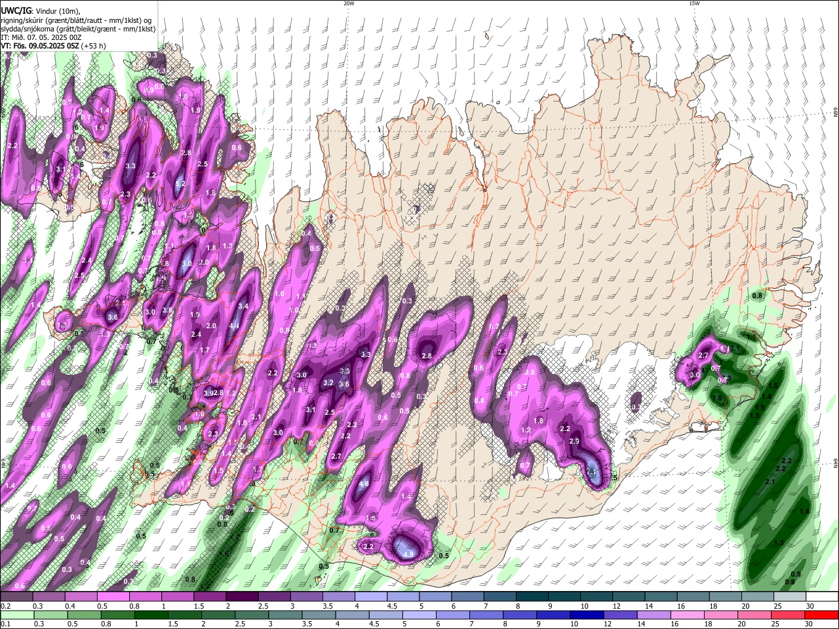Pick the pink swatch between 16 and 18, lower legend

(688, 615)
